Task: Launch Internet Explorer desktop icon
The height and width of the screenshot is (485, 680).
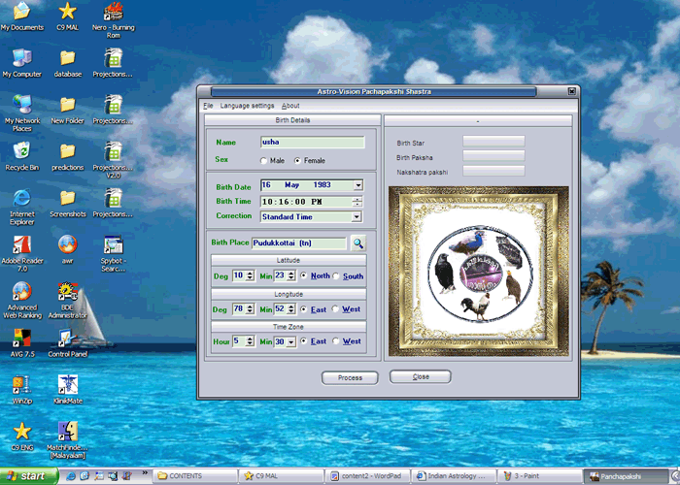Action: point(22,207)
